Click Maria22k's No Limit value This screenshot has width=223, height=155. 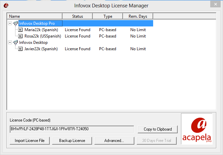[138, 30]
